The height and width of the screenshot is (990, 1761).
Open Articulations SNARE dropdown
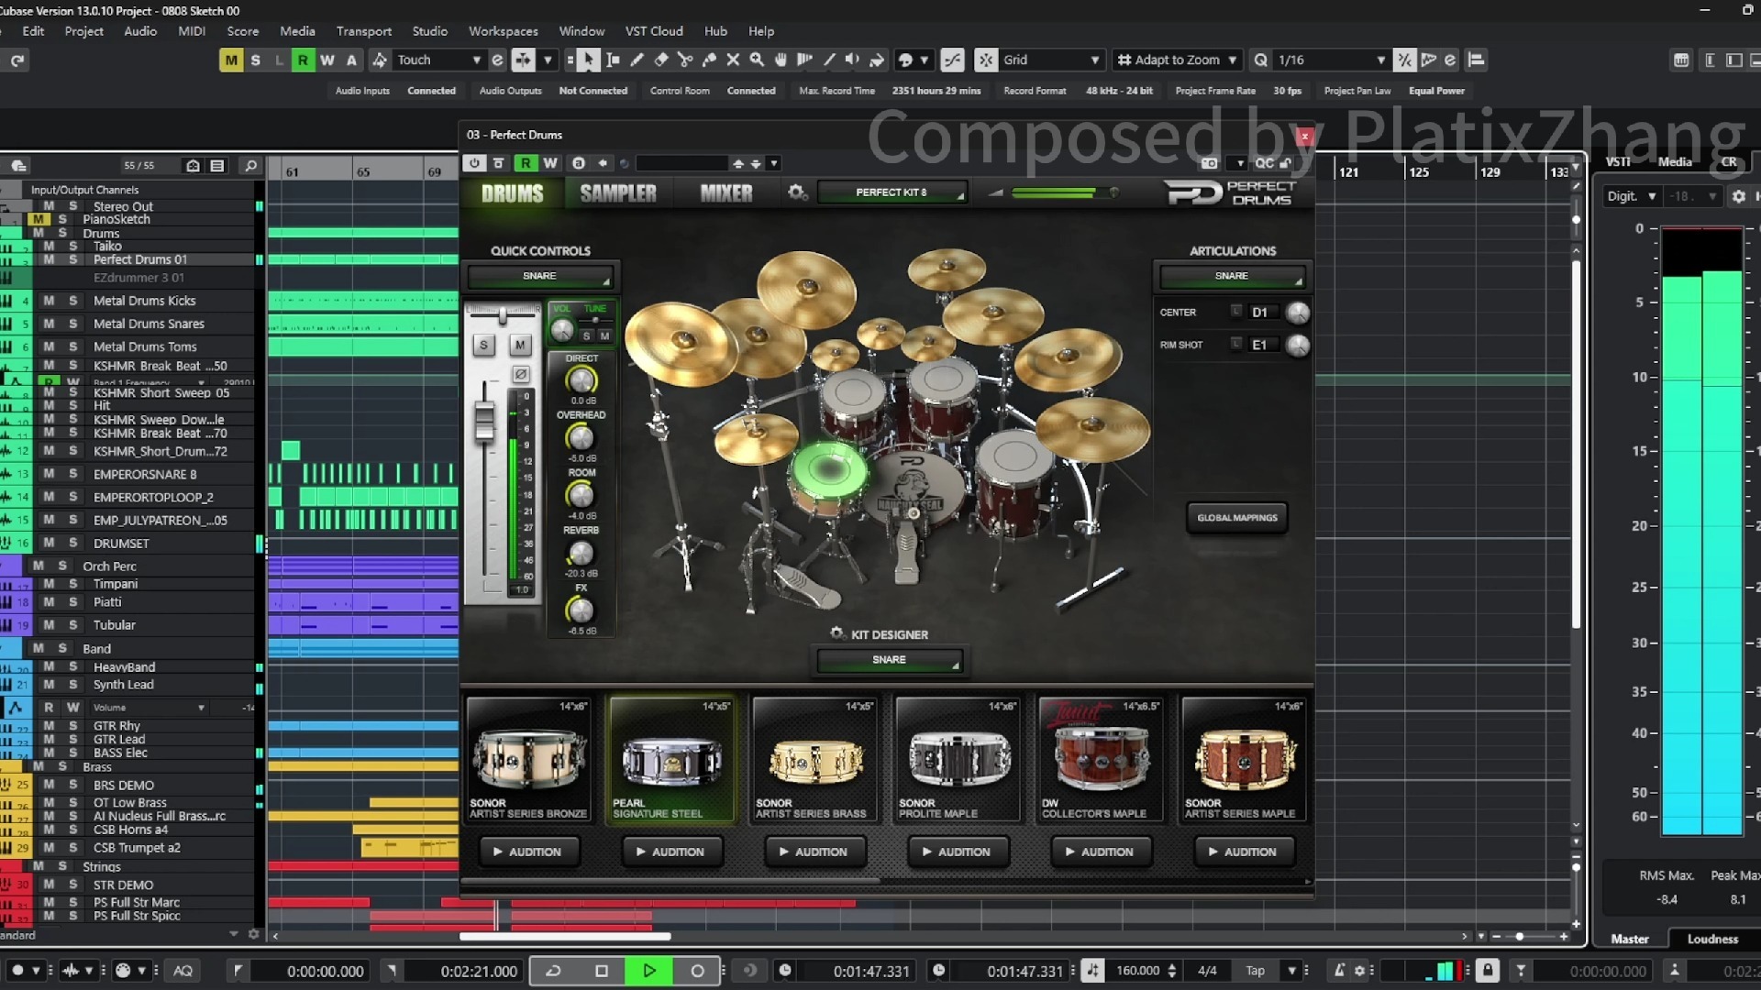tap(1232, 276)
